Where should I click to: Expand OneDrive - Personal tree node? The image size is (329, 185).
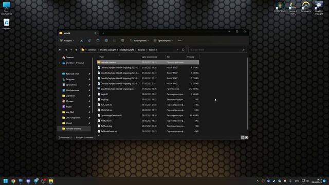tap(60, 63)
